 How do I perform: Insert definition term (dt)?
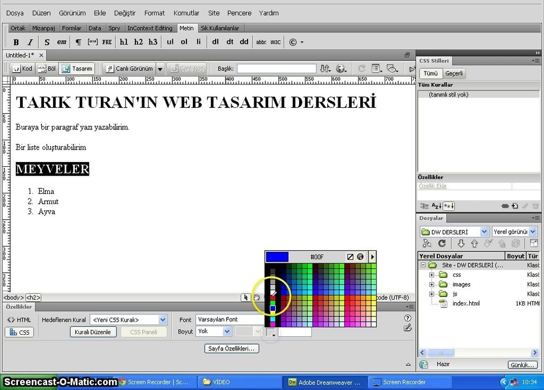(230, 42)
